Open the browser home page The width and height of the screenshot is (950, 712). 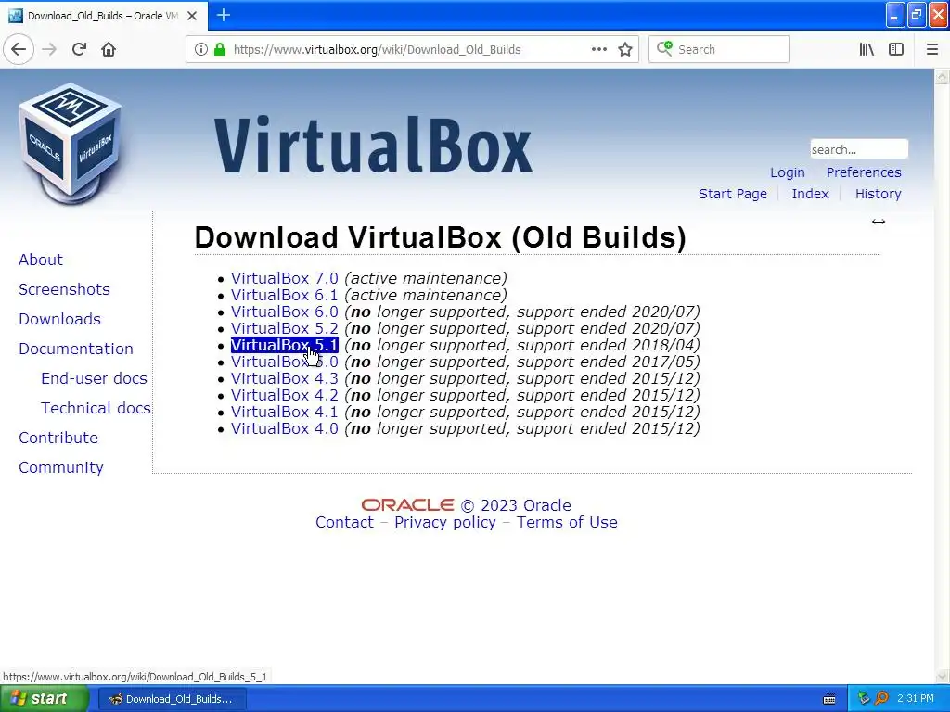pyautogui.click(x=109, y=49)
